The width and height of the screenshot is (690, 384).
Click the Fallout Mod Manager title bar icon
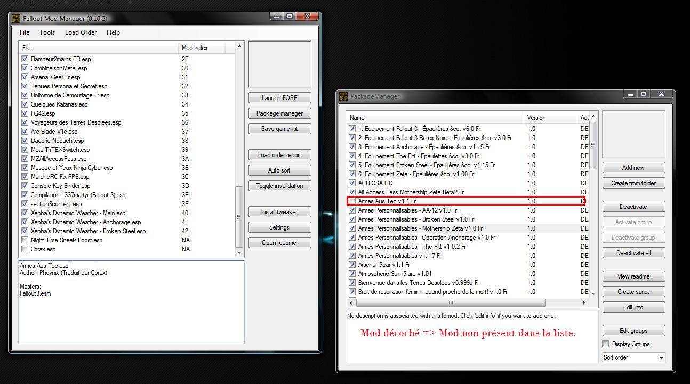point(16,19)
